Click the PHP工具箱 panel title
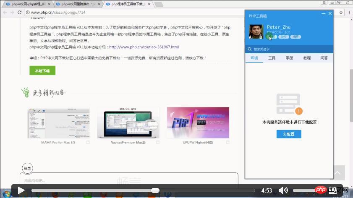The height and width of the screenshot is (198, 353). [258, 16]
